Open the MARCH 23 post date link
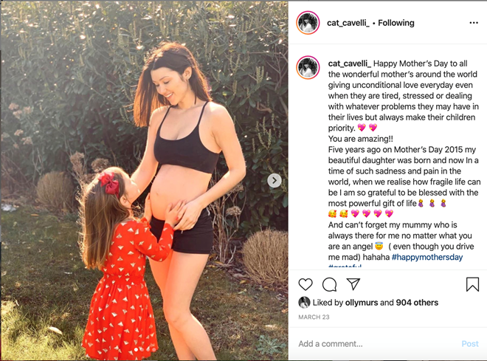The image size is (487, 361). pos(314,317)
